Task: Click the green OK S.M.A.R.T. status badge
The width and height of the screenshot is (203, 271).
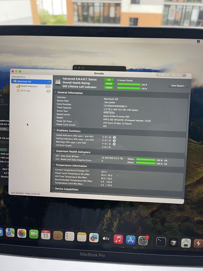Action: tap(109, 80)
